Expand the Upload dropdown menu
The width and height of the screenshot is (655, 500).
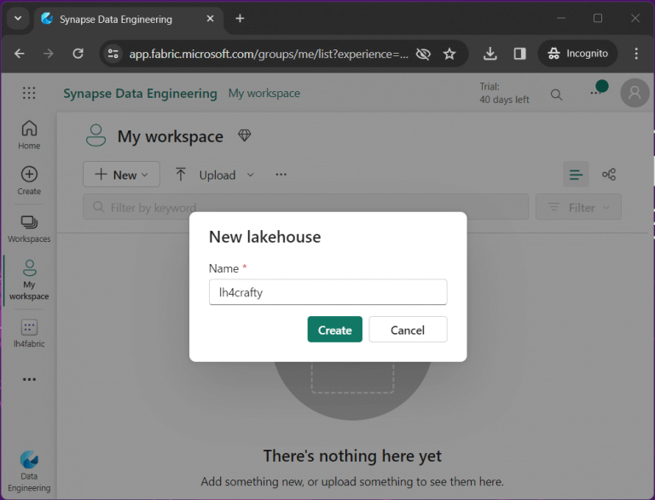click(217, 175)
